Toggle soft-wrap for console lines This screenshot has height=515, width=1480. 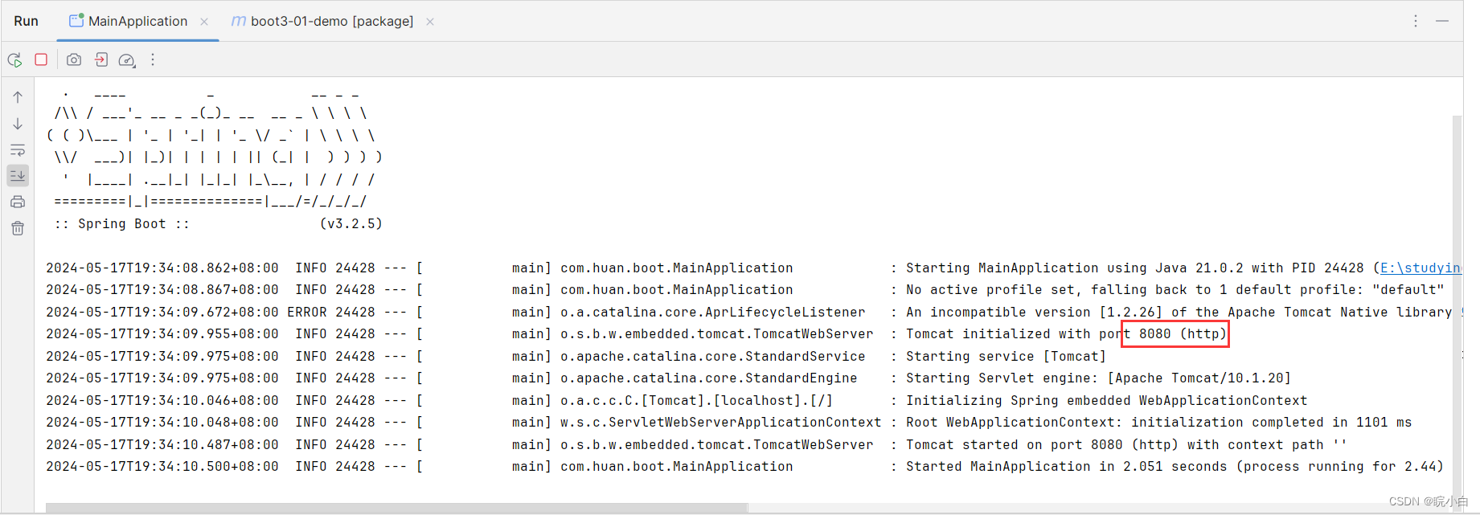click(x=18, y=149)
